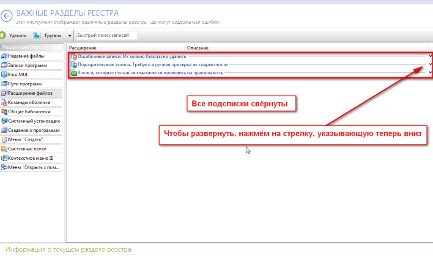Expand the Подозрительные записи group arrow
Viewport: 433px width, 259px height.
[430, 64]
